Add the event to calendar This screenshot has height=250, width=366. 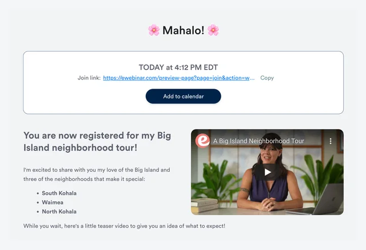183,96
